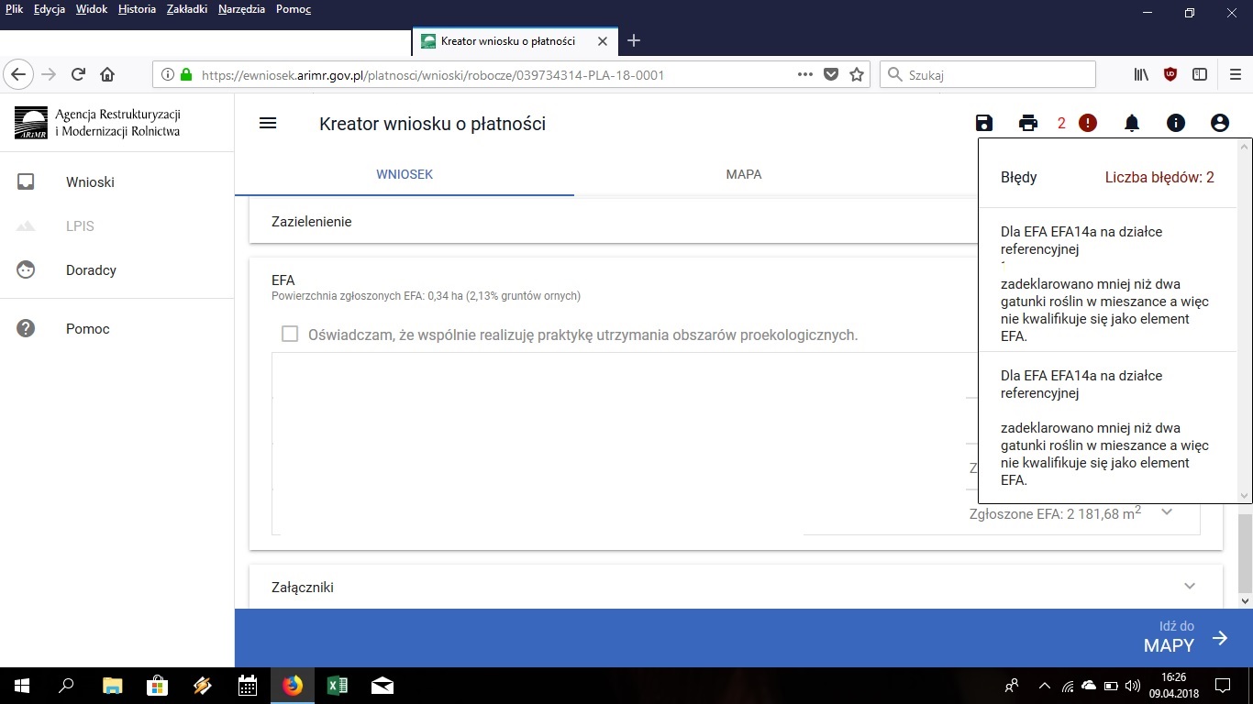Toggle the hamburger menu in header

click(268, 124)
